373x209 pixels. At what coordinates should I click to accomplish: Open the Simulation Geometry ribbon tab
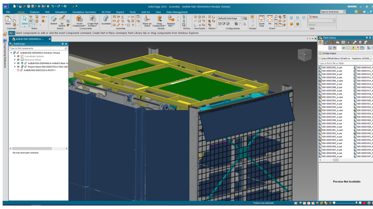pyautogui.click(x=84, y=12)
